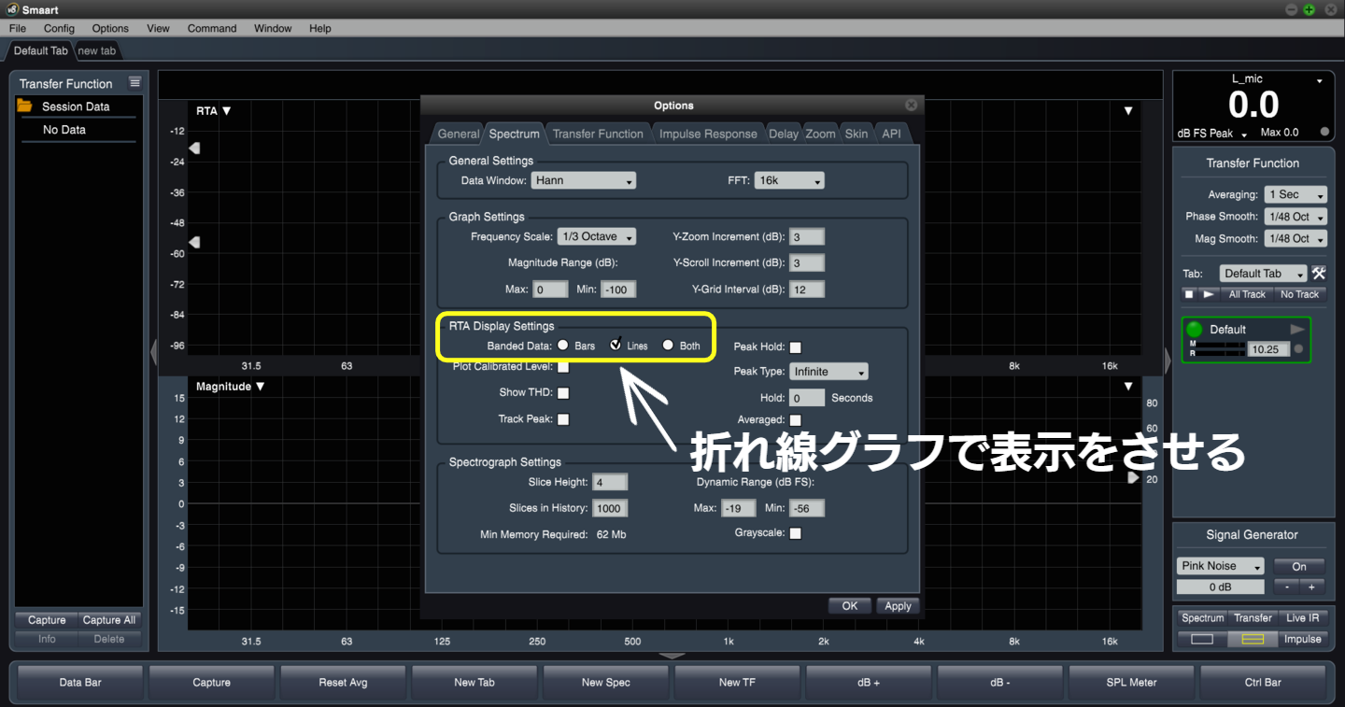Open the Transfer Function panel list menu icon
The image size is (1345, 707).
point(134,83)
